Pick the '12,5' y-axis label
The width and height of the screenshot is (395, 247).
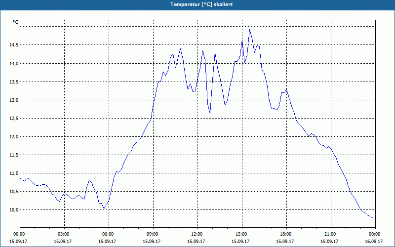(x=14, y=119)
